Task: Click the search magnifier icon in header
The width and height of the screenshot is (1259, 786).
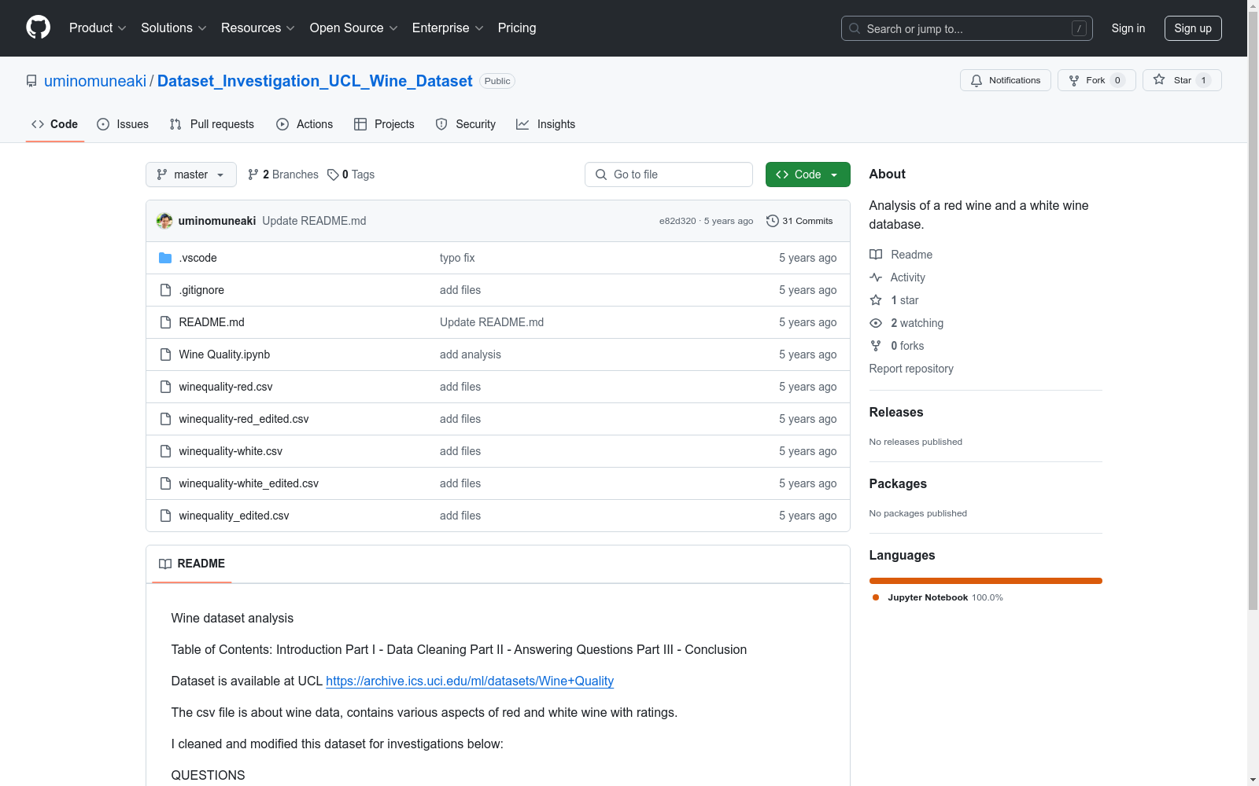Action: coord(855,28)
